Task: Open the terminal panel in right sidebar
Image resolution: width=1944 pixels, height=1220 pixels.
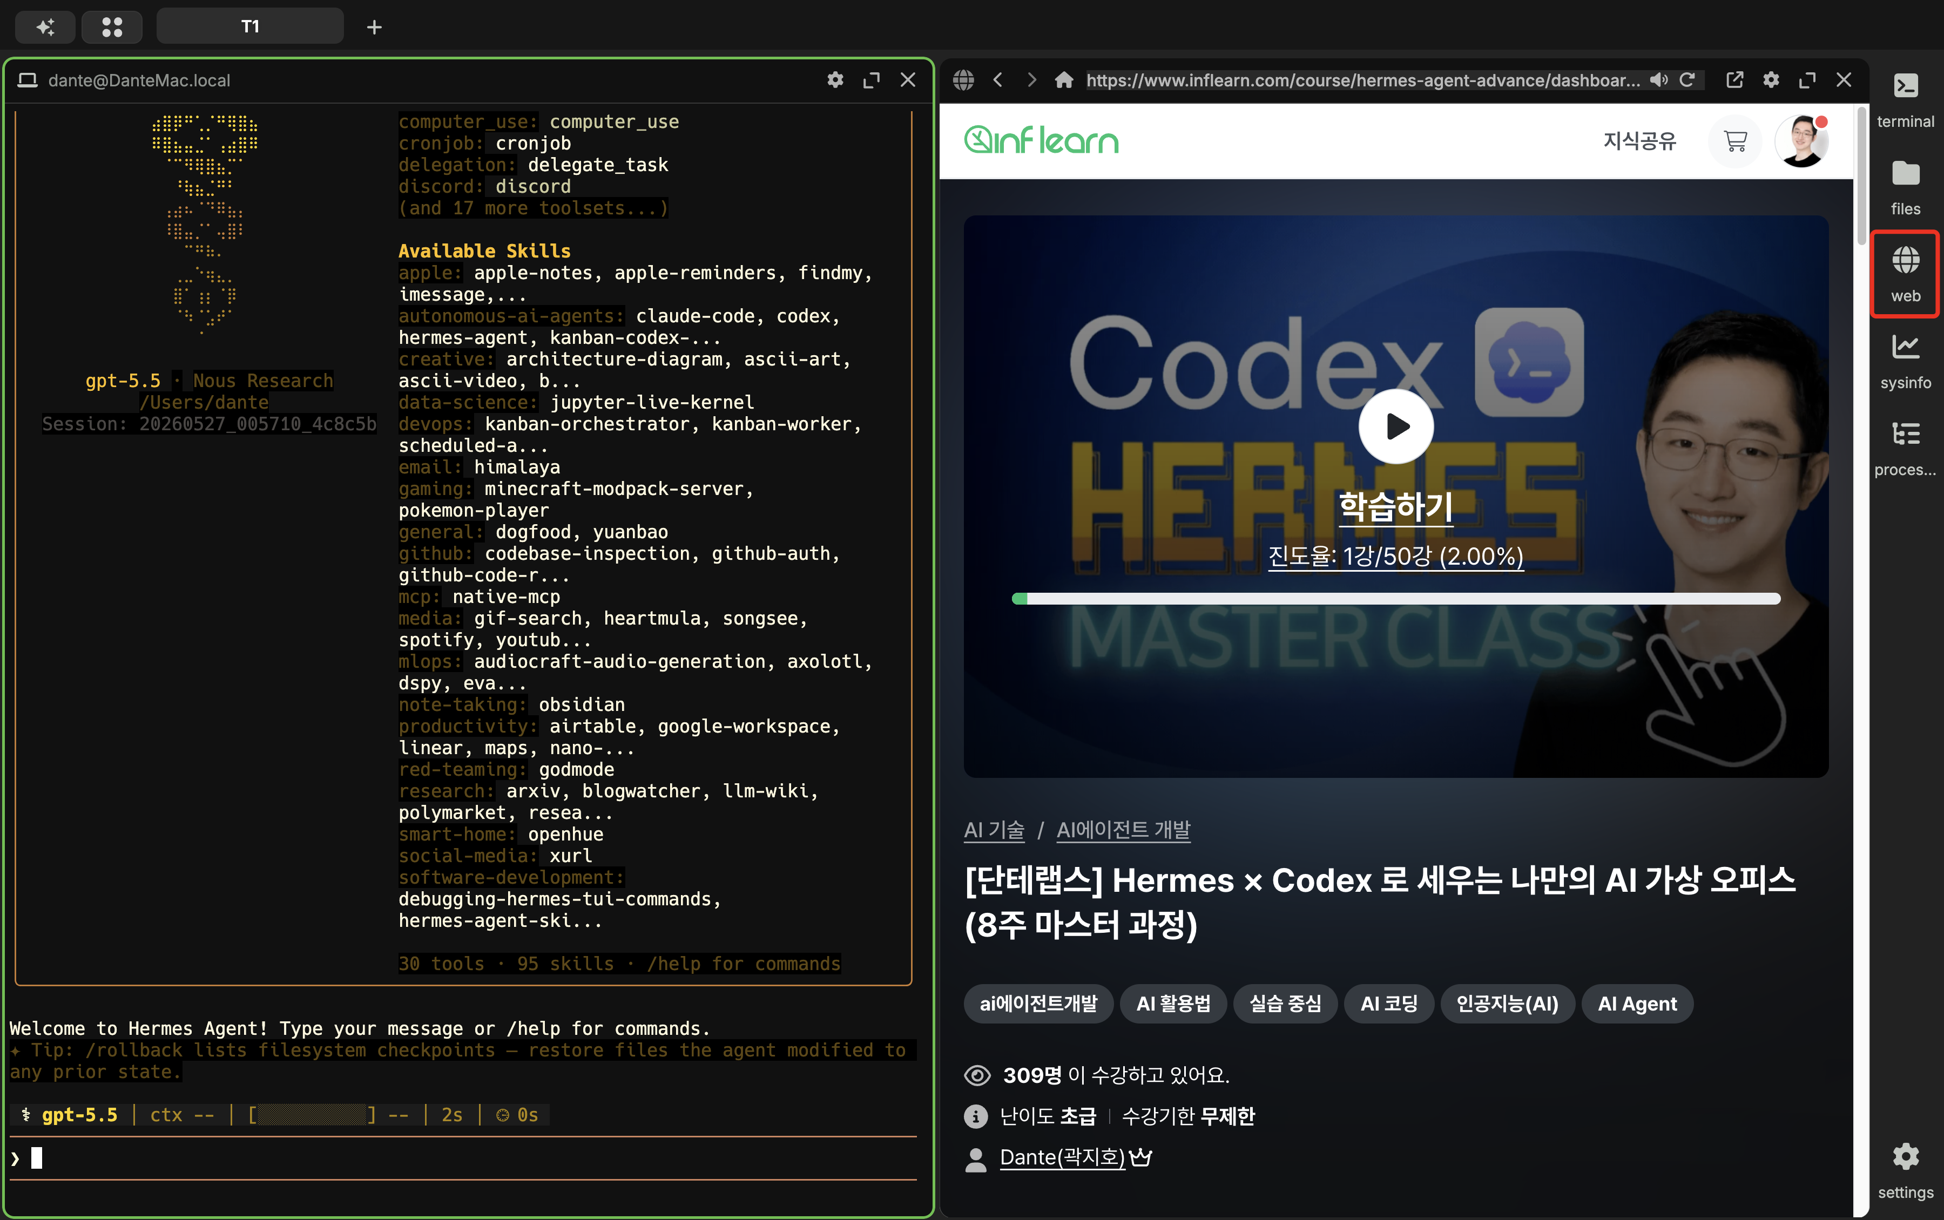Action: click(1906, 100)
